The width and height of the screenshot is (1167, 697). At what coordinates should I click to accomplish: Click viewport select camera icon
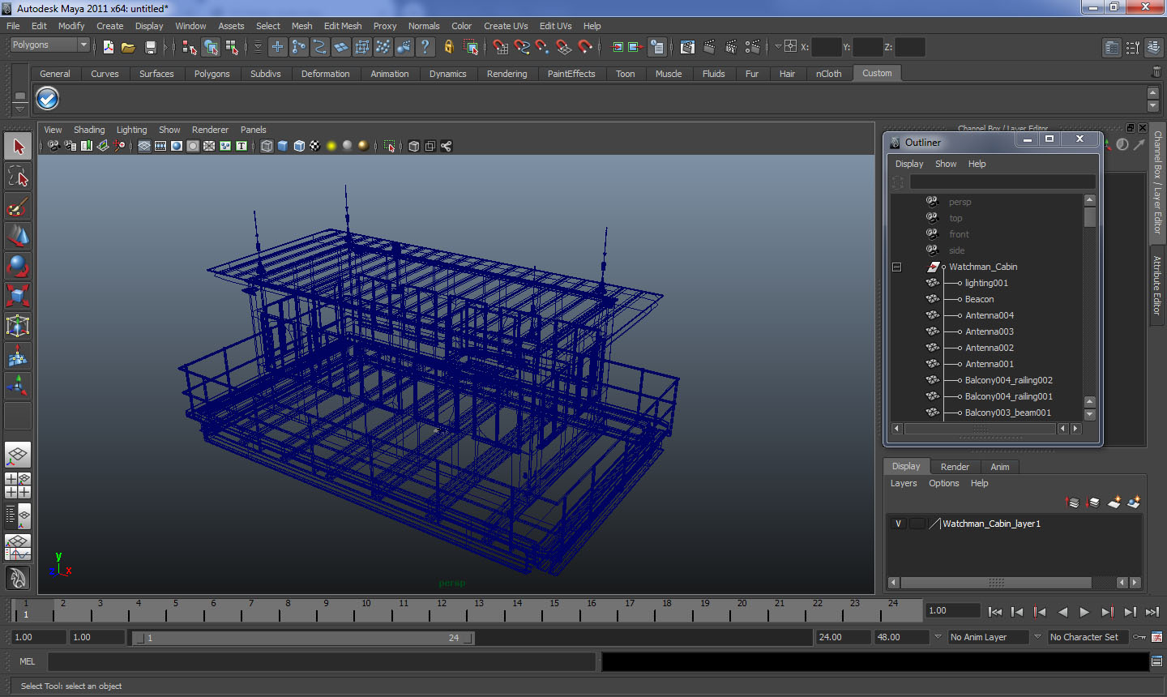pos(53,146)
